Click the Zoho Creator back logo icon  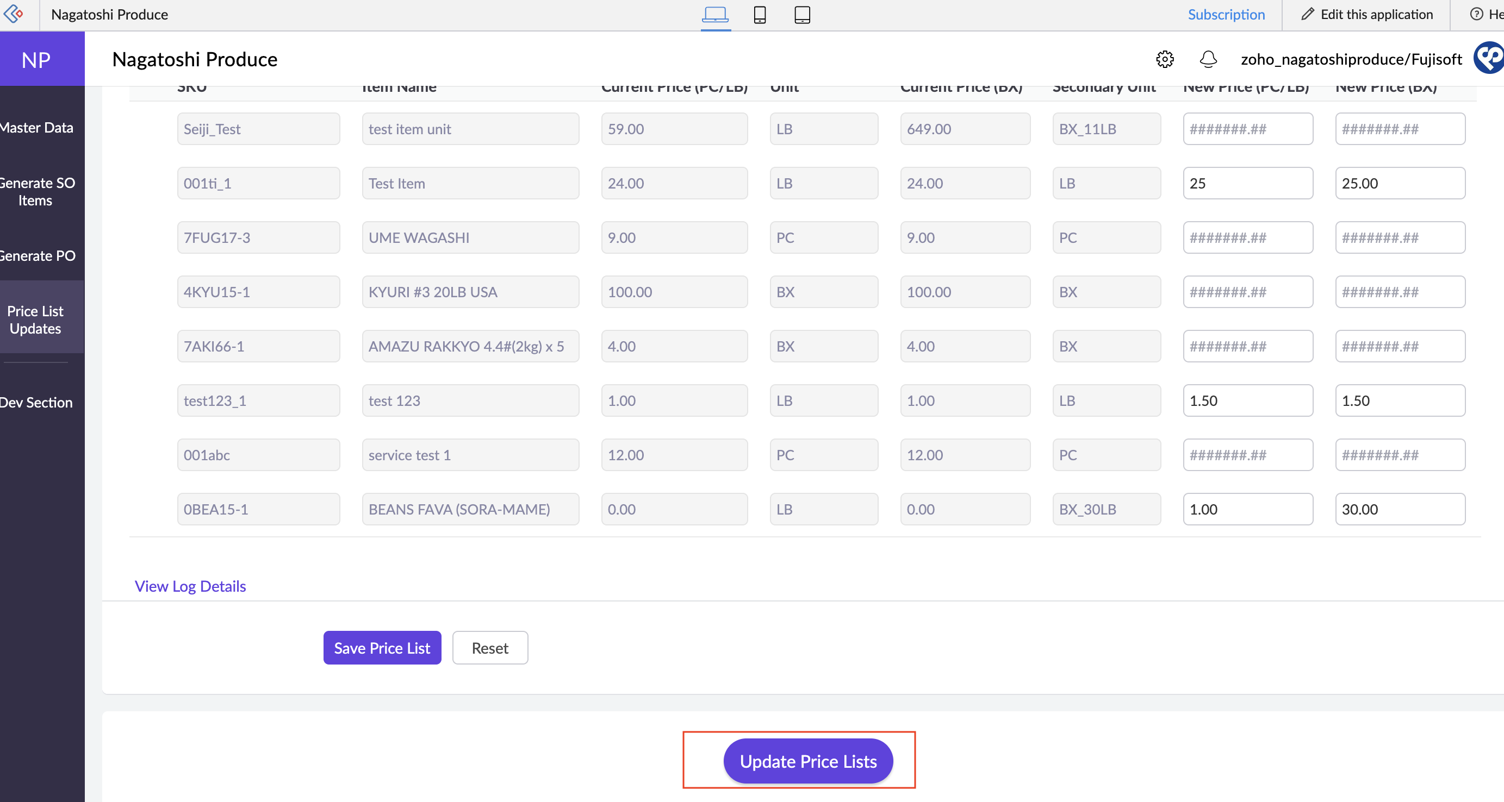coord(14,14)
